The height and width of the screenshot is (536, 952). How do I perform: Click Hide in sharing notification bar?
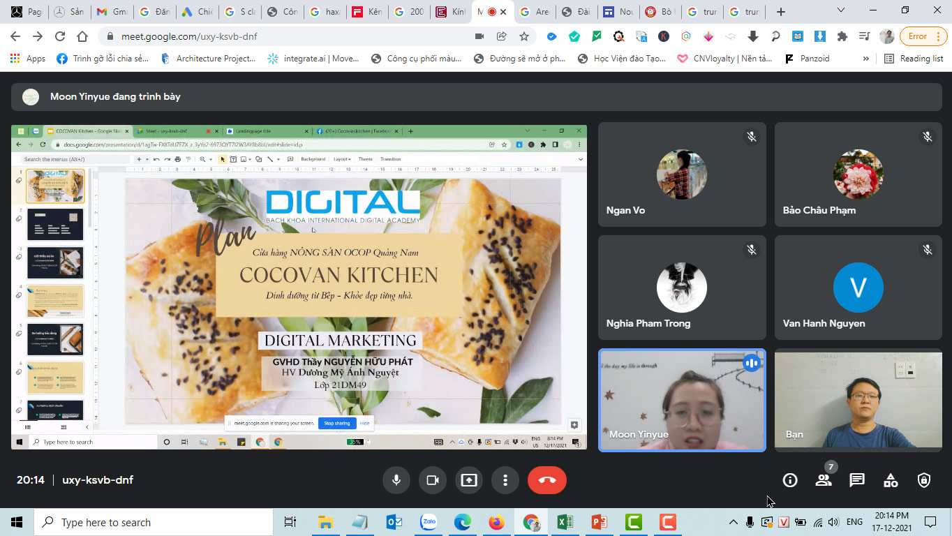pyautogui.click(x=364, y=423)
